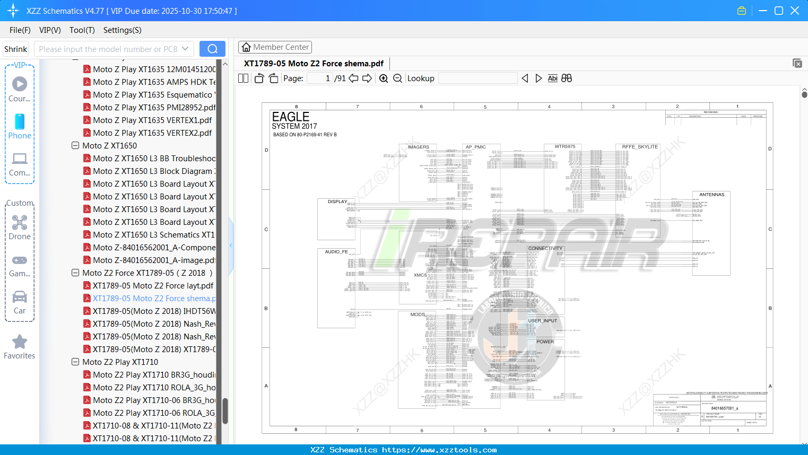This screenshot has height=455, width=808.
Task: Open the Game console sidebar category
Action: (20, 265)
